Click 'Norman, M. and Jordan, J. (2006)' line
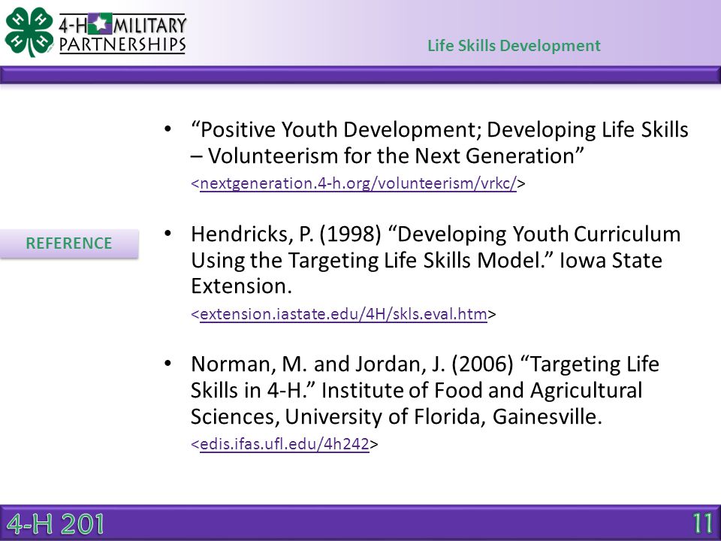Viewport: 721px width, 541px height. click(x=425, y=364)
